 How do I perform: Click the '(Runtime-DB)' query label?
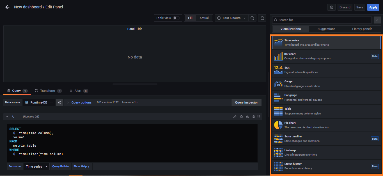(31, 117)
